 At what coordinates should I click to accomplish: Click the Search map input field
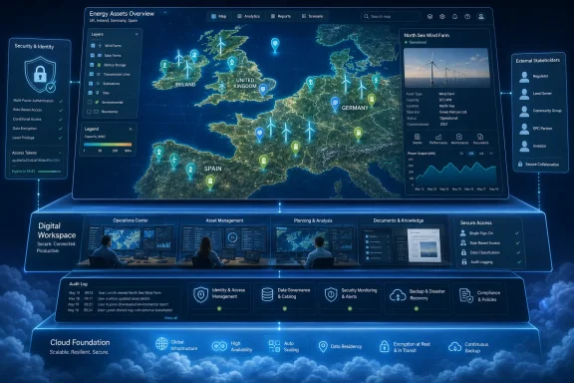click(x=391, y=17)
